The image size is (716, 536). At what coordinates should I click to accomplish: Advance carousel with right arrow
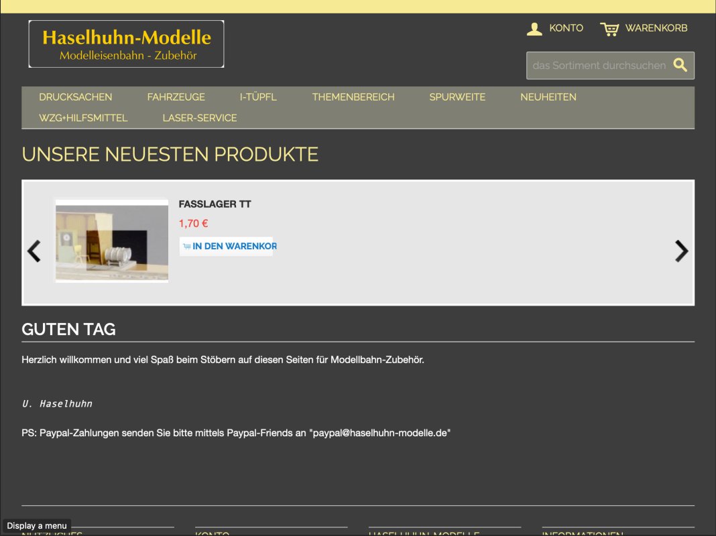coord(681,251)
